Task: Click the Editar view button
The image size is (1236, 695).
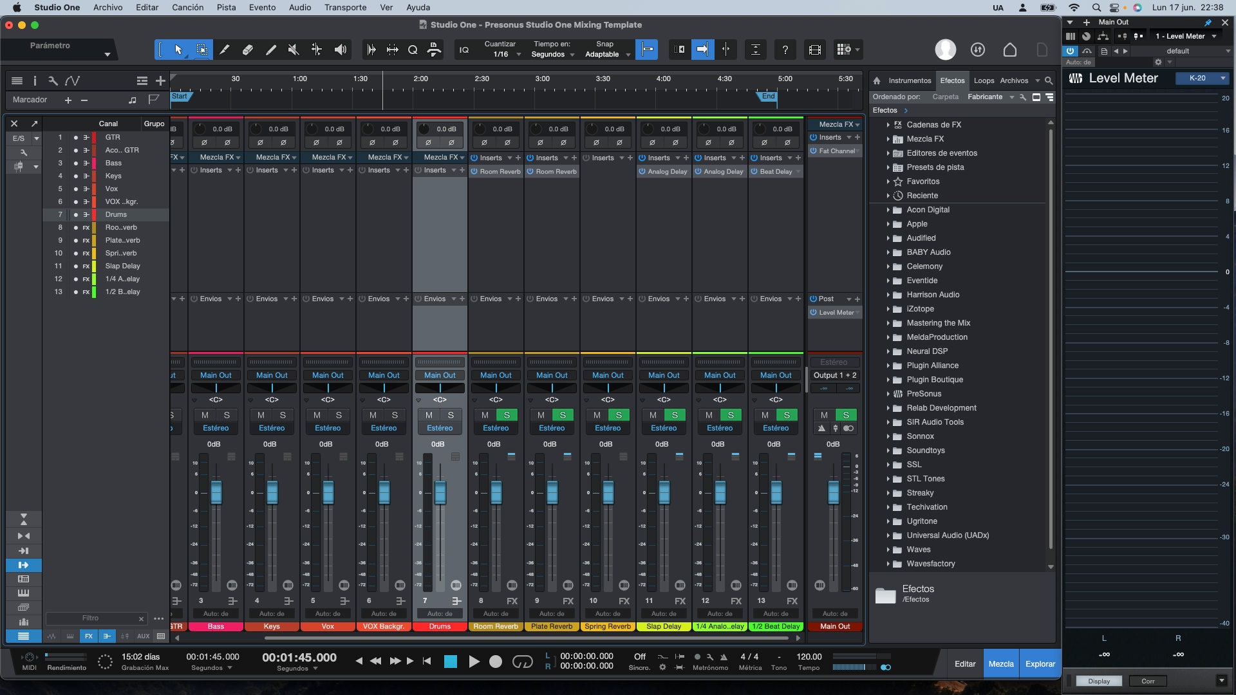Action: 965,663
